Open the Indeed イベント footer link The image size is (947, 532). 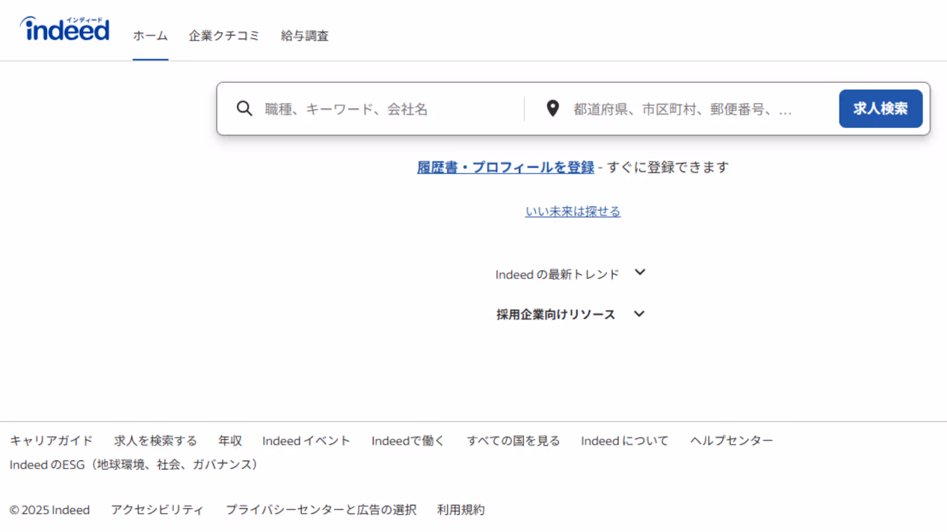point(307,441)
